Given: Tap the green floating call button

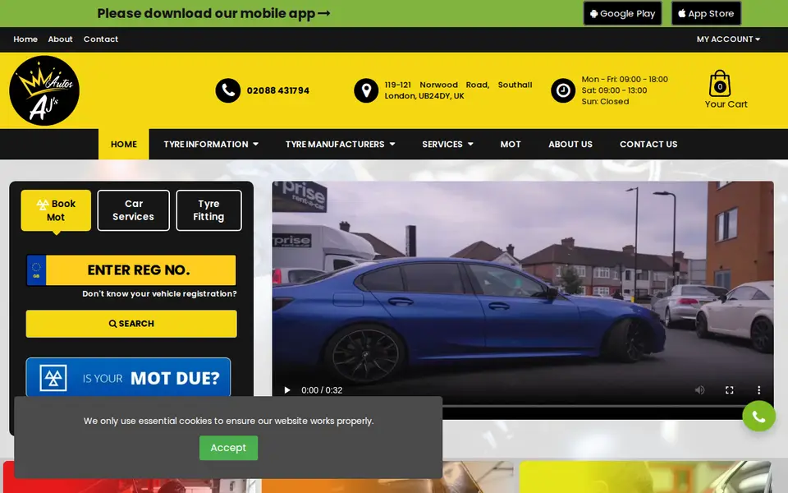Looking at the screenshot, I should coord(758,416).
